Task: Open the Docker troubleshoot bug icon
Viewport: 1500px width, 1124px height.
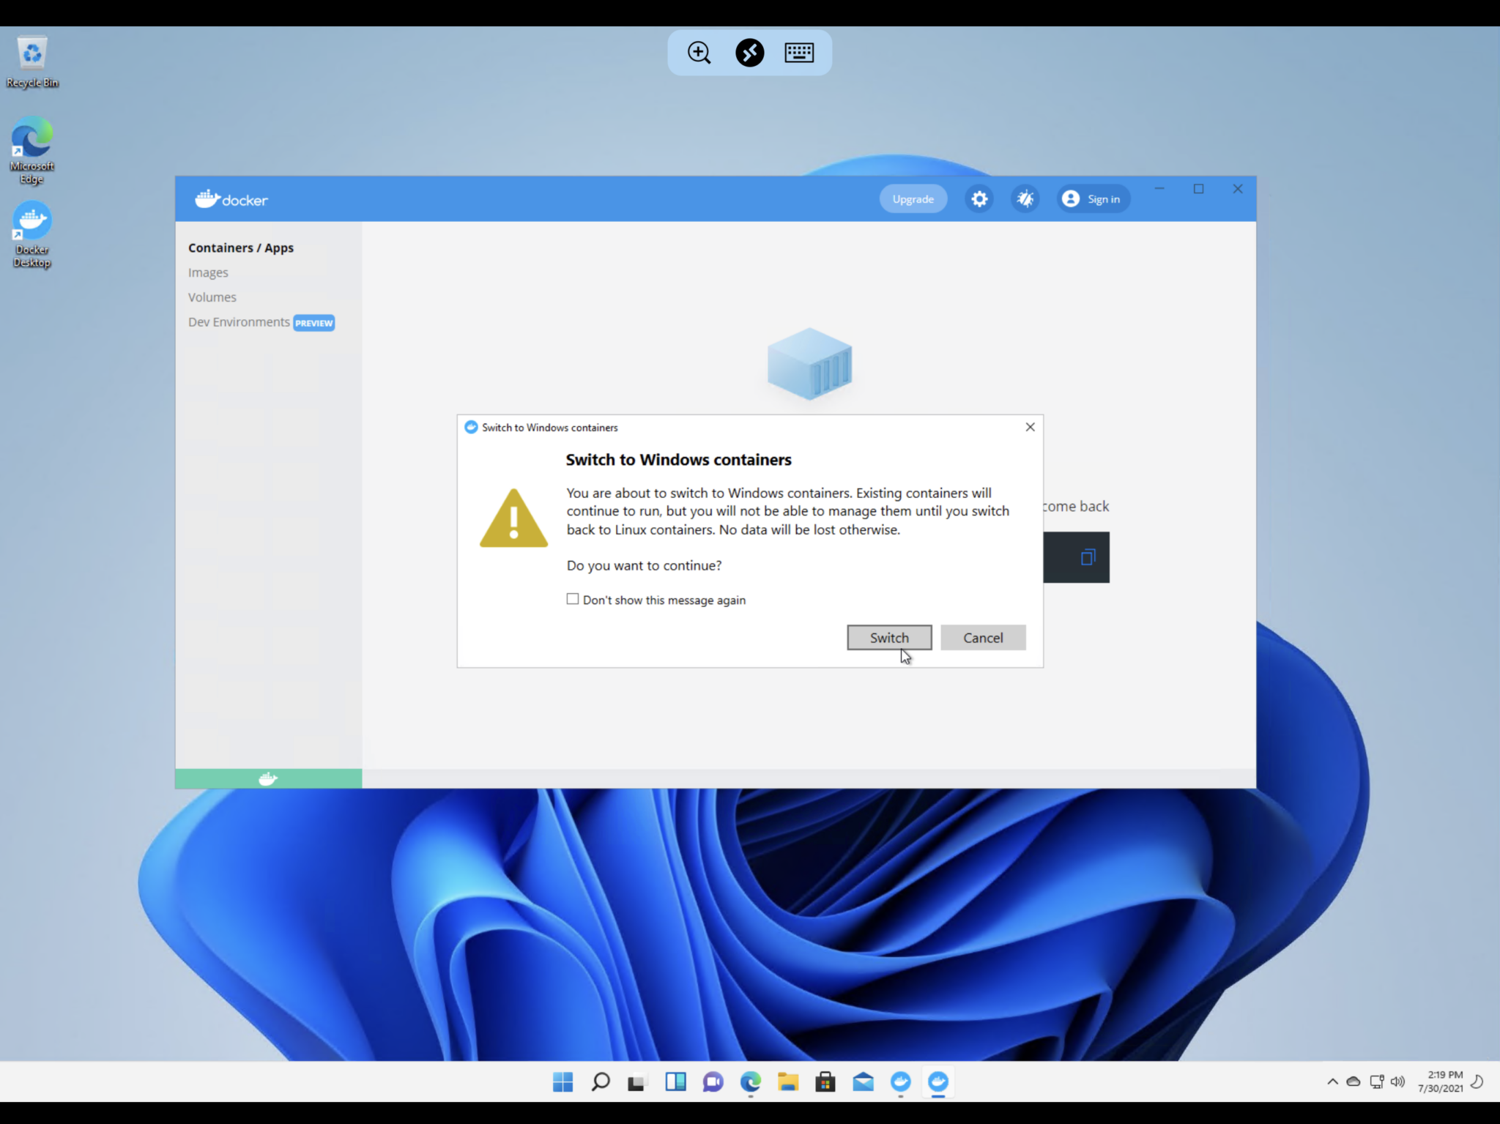Action: [x=1025, y=198]
